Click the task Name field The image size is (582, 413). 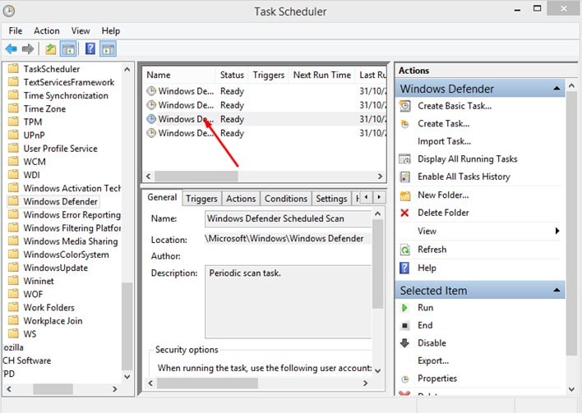(288, 218)
